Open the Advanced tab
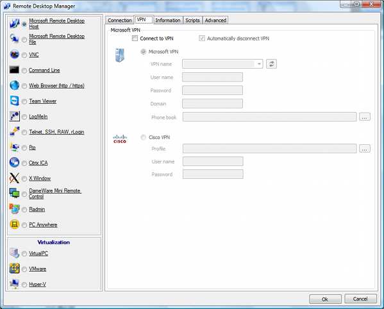Viewport: 384px width, 309px height. pyautogui.click(x=215, y=21)
